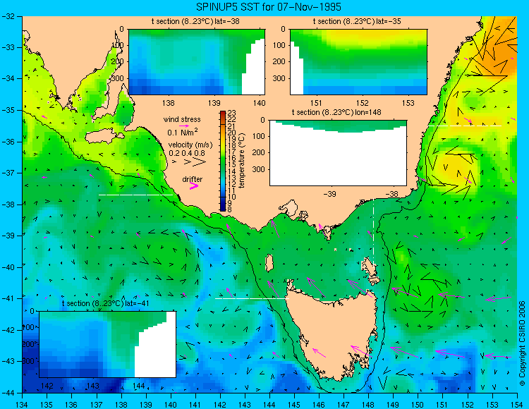Click the lat=-35 temperature section inset
The height and width of the screenshot is (409, 529).
pos(358,62)
